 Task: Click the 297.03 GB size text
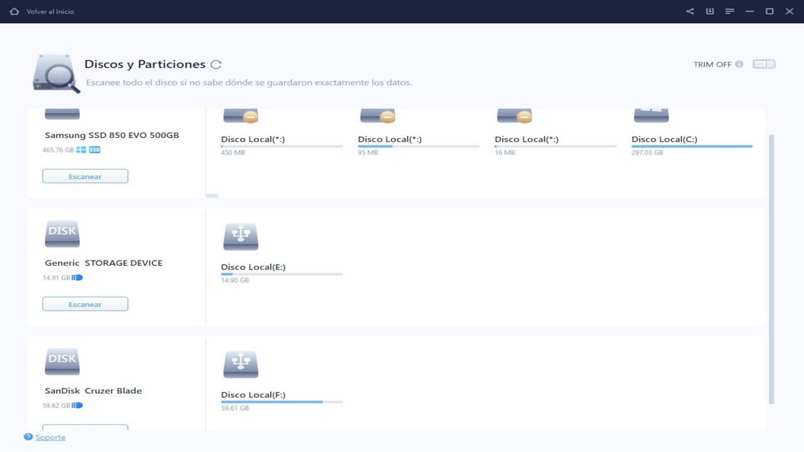[648, 153]
